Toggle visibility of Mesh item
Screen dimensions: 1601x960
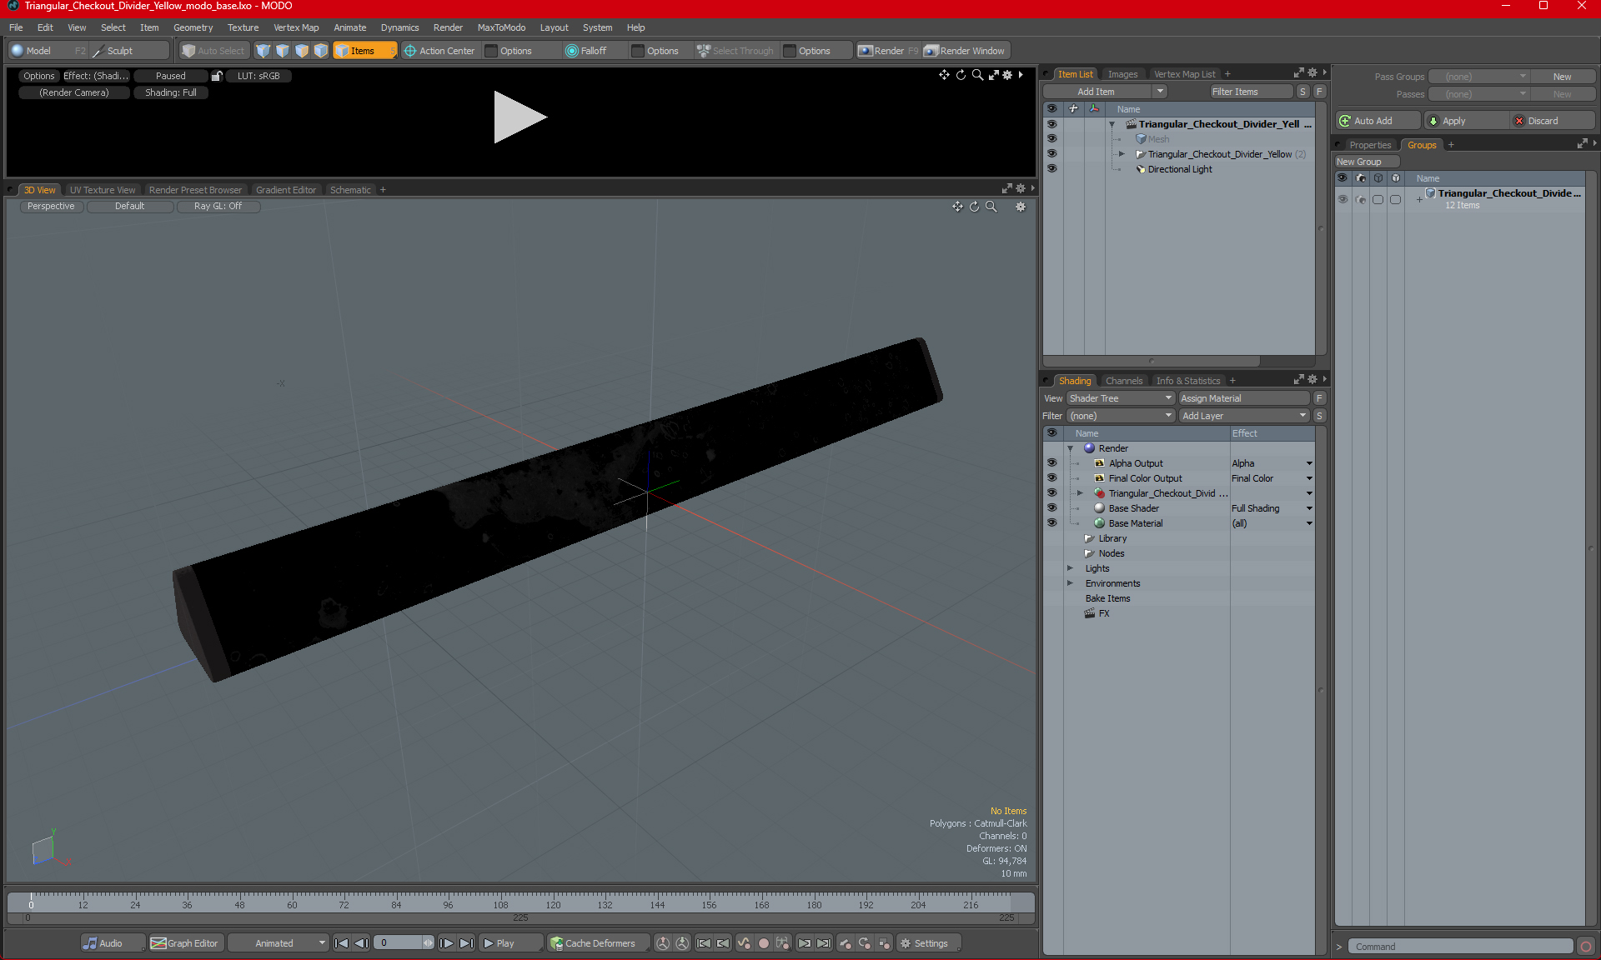(x=1051, y=139)
